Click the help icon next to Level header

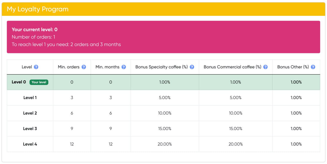pyautogui.click(x=36, y=67)
